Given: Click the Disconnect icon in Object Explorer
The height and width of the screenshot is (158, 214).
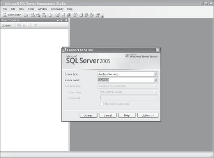Looking at the screenshot, I should [x=19, y=25].
